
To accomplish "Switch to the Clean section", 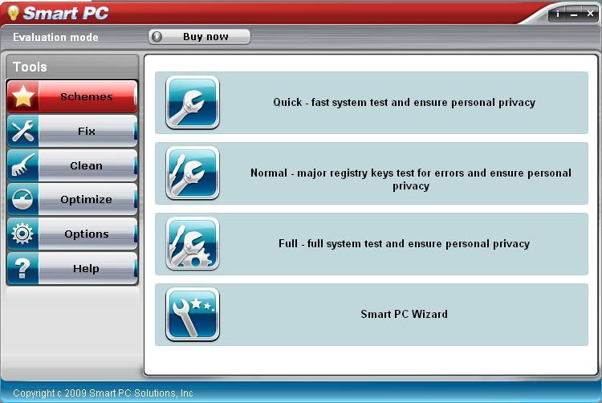I will point(72,165).
